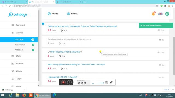
Task: Switch to the www.coinbulb.com tab
Action: [69, 2]
